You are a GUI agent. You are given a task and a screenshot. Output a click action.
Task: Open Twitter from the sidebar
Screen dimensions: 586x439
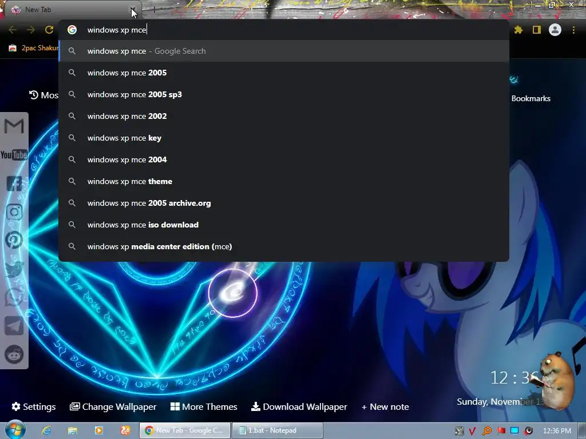pyautogui.click(x=14, y=269)
